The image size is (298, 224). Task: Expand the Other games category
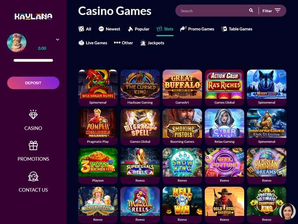click(123, 43)
